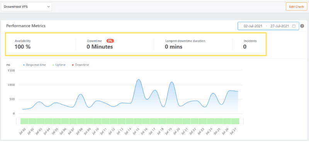This screenshot has height=142, width=309.
Task: Click the Jul 19 x-axis label
Action: point(168,131)
